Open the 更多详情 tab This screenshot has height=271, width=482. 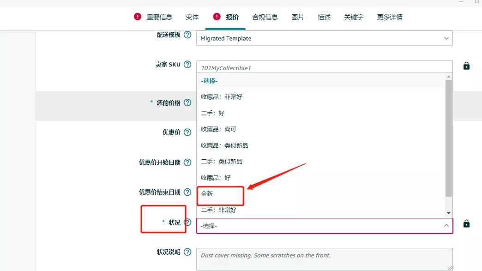point(390,17)
